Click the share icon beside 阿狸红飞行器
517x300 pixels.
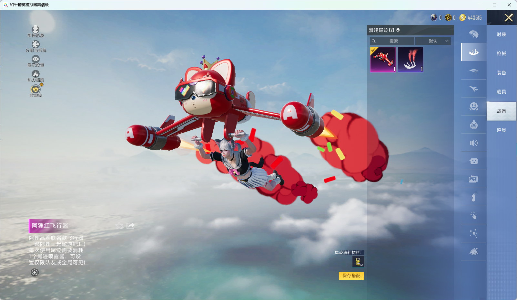tap(130, 226)
